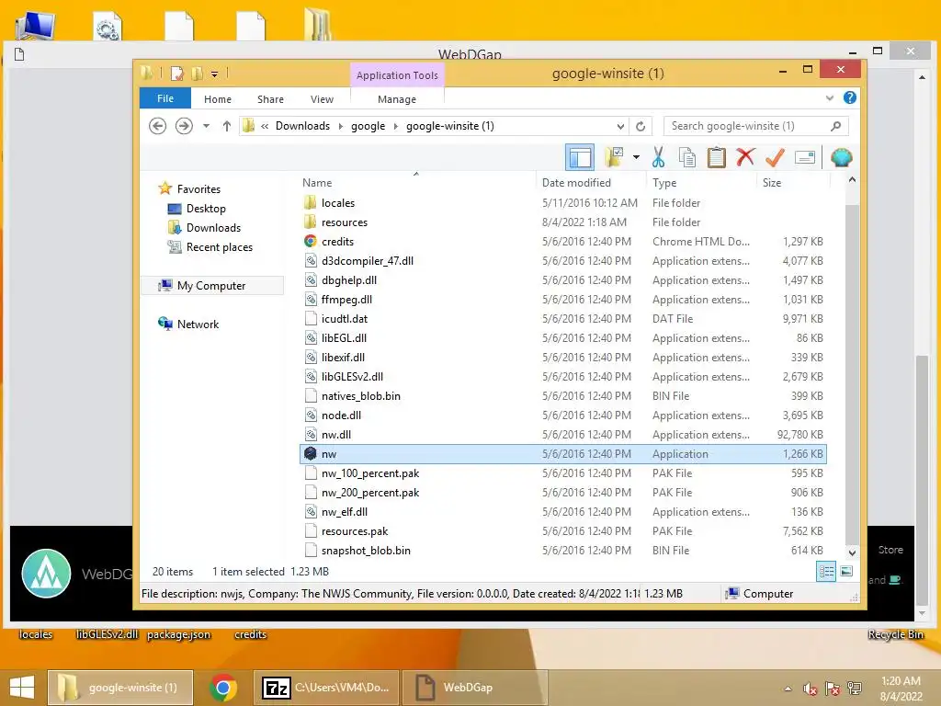The image size is (941, 706).
Task: Open Customize Quick Access Toolbar dropdown
Action: [x=214, y=74]
